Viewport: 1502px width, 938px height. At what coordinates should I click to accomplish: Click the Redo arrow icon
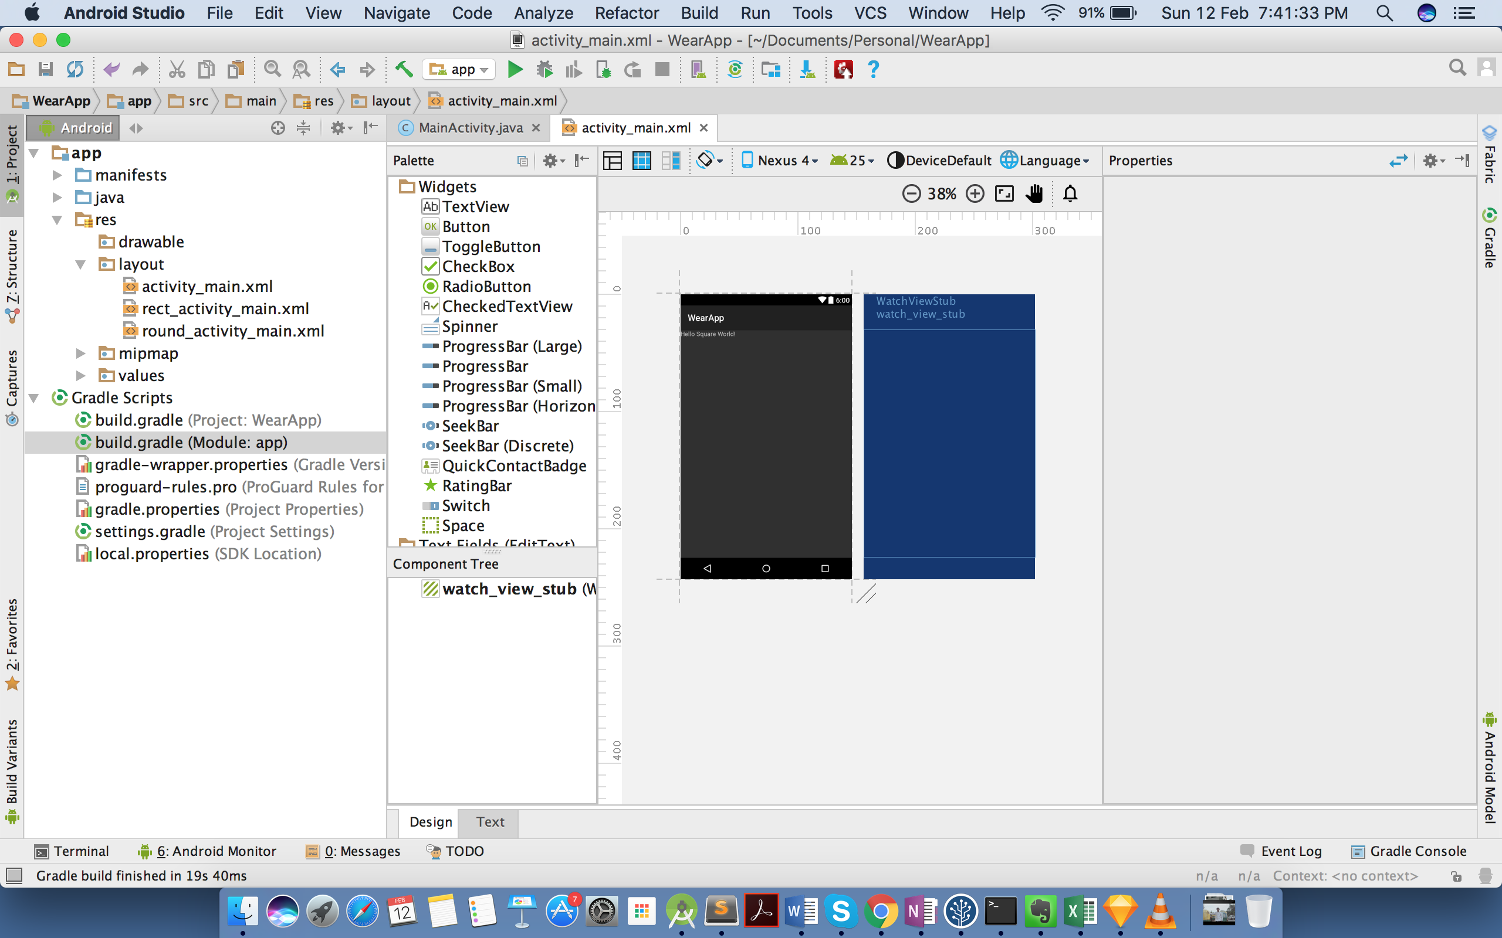[x=140, y=70]
